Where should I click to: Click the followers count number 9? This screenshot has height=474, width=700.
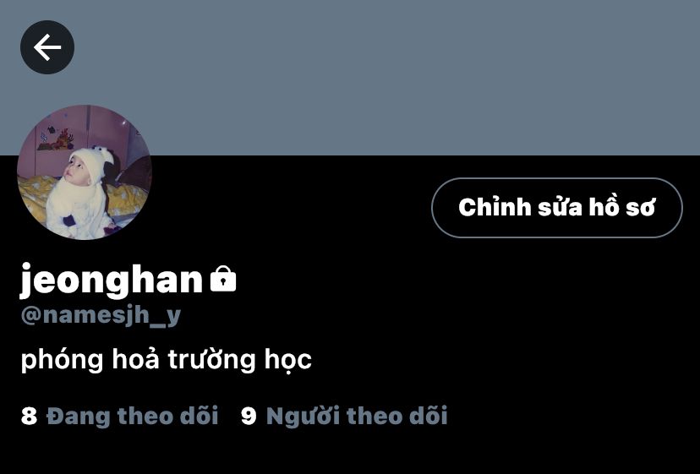[249, 416]
